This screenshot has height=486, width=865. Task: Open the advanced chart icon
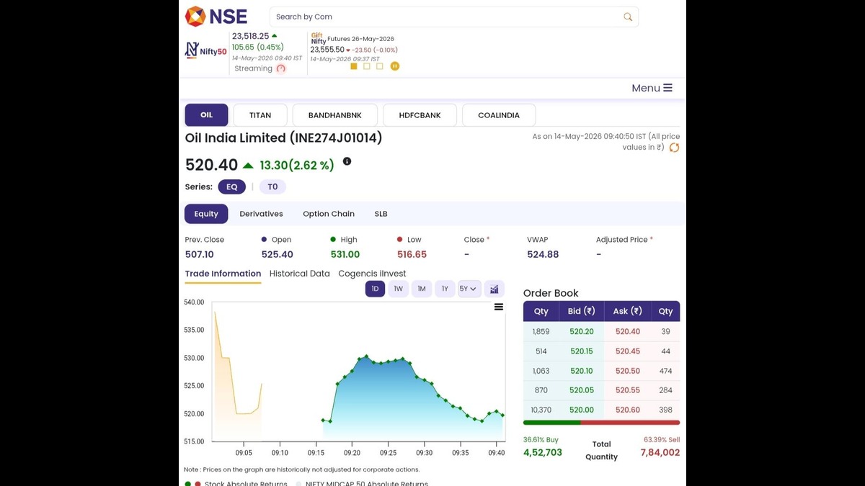(x=494, y=289)
